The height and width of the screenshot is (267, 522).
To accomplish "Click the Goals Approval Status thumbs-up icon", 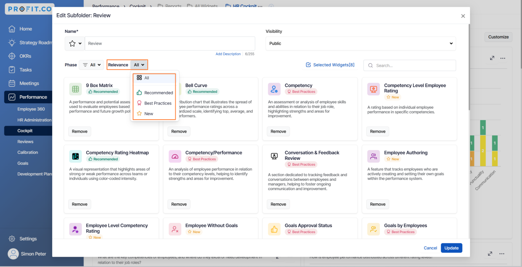I will (x=274, y=229).
